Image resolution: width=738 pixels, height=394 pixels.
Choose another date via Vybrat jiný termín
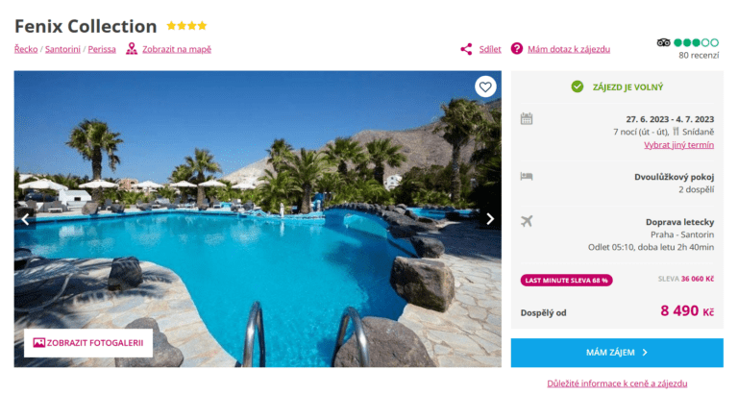678,145
